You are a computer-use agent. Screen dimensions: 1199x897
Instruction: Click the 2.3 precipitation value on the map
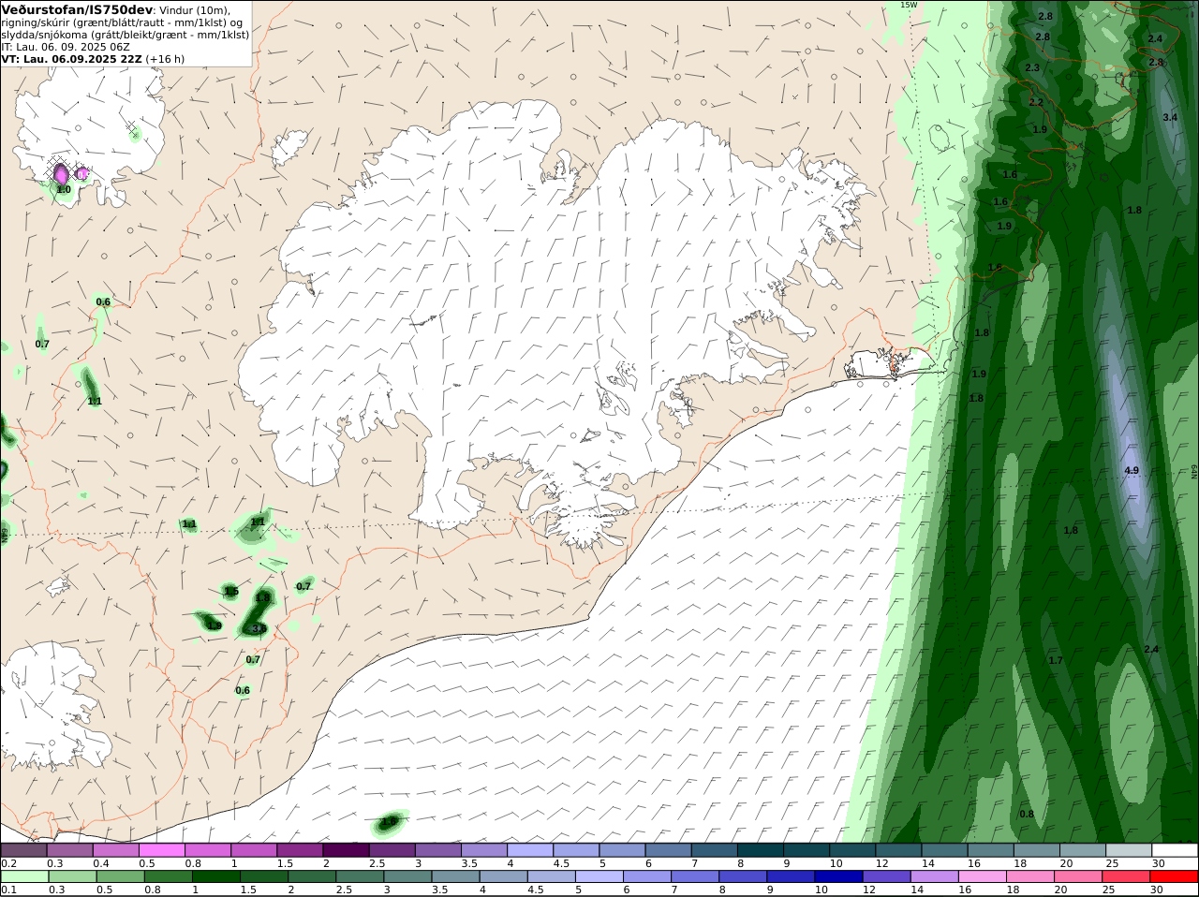[x=1032, y=68]
